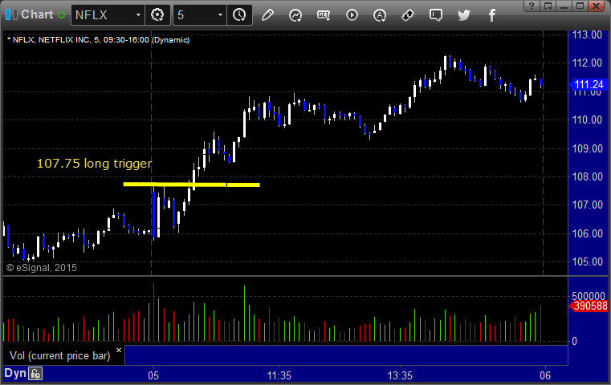Viewport: 611px width, 385px height.
Task: Click the Dyn label in the time axis
Action: 15,373
